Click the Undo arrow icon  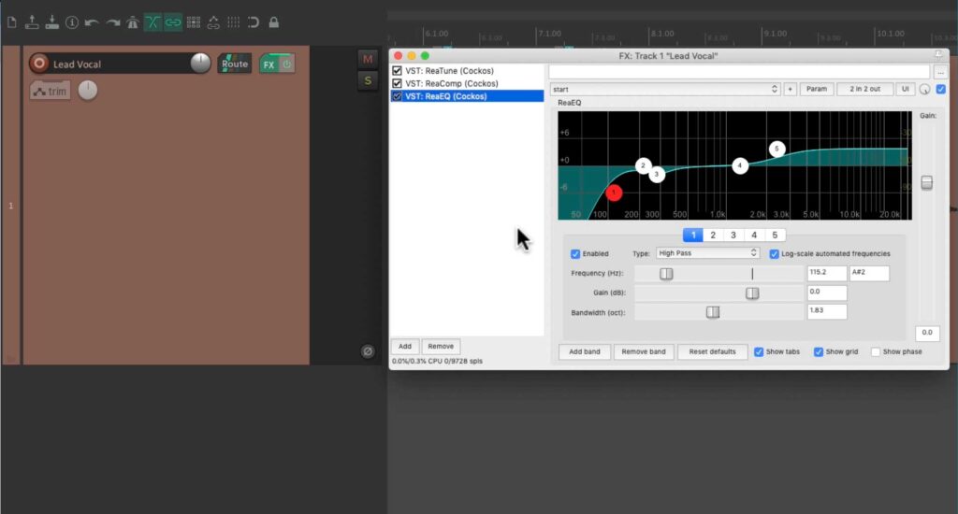pyautogui.click(x=92, y=22)
